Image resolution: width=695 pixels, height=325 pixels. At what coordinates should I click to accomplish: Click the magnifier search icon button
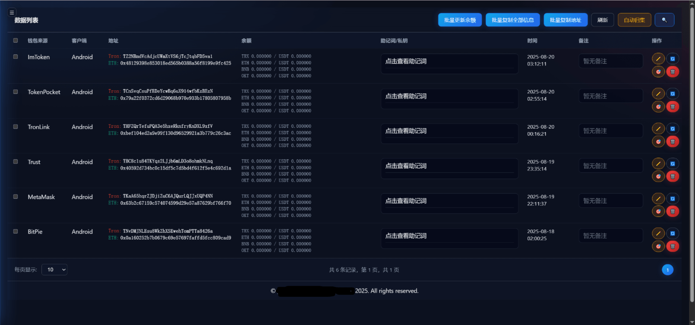point(664,20)
